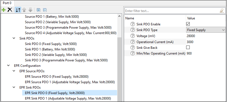The height and width of the screenshot is (102, 227).
Task: Click the Sink Give Back label
Action: tap(147, 48)
